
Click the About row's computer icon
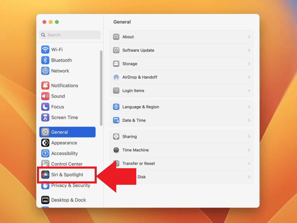click(x=116, y=37)
